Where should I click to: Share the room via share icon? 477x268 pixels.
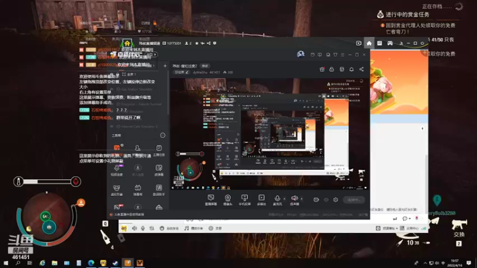[x=361, y=69]
